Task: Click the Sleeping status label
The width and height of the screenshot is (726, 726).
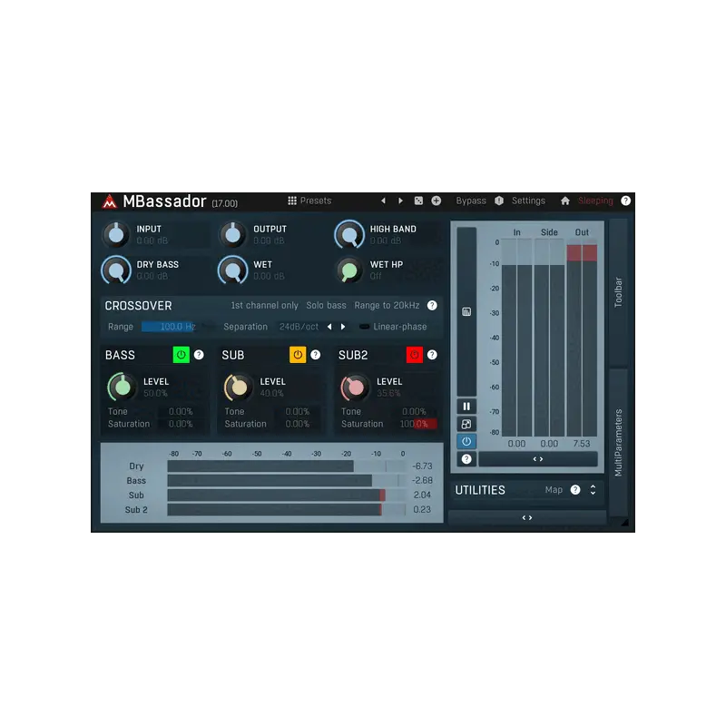Action: 595,201
